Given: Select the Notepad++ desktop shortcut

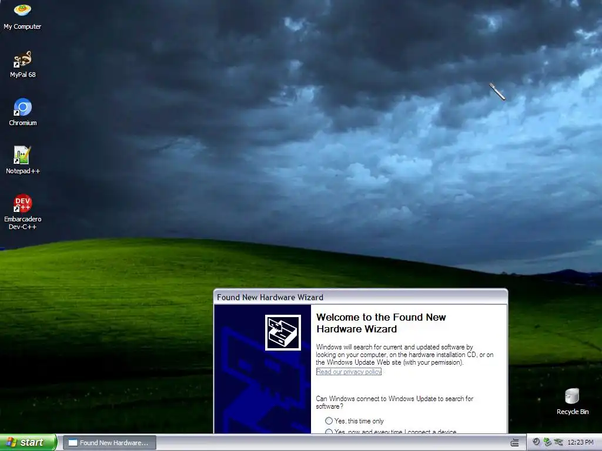Looking at the screenshot, I should [x=22, y=161].
